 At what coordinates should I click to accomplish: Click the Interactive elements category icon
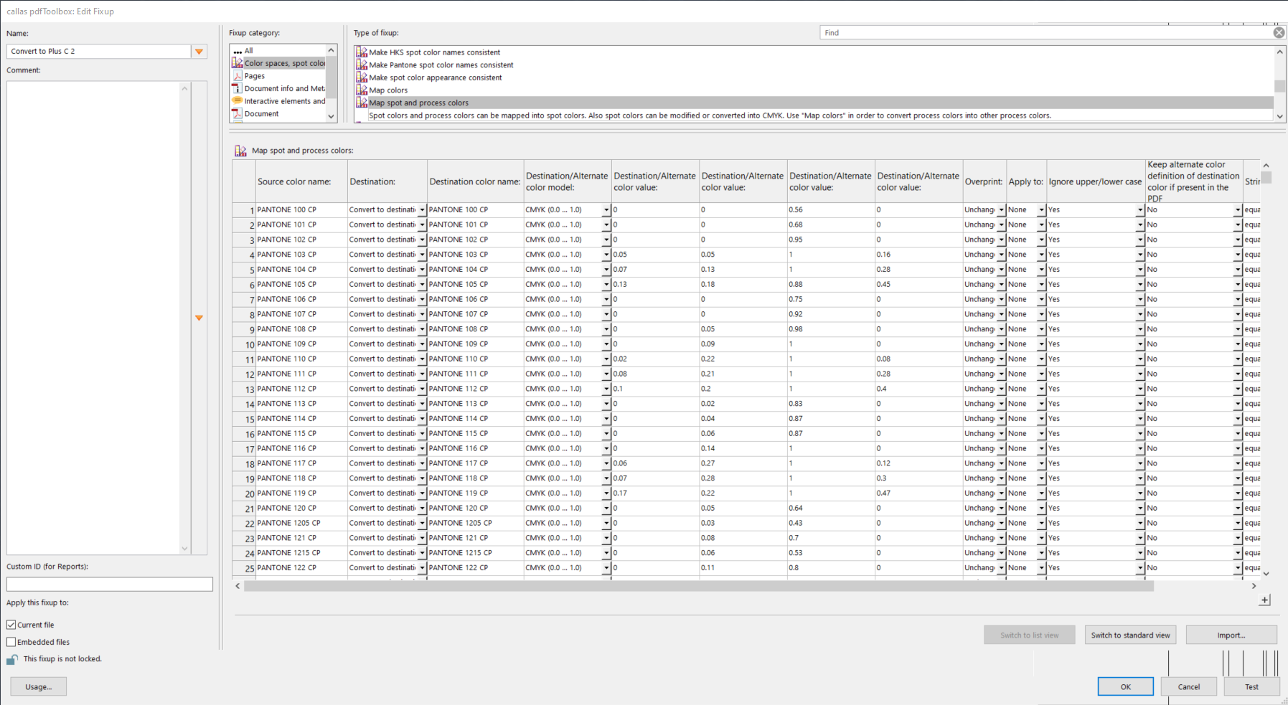[237, 101]
